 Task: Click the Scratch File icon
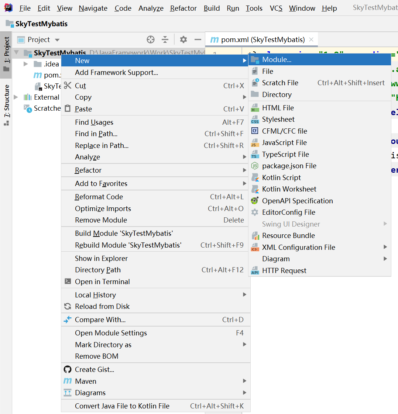[255, 83]
